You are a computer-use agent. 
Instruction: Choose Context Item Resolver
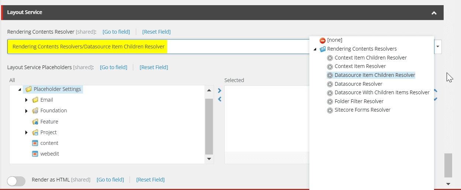(x=360, y=66)
